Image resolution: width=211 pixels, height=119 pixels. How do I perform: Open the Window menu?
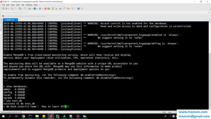point(29,5)
